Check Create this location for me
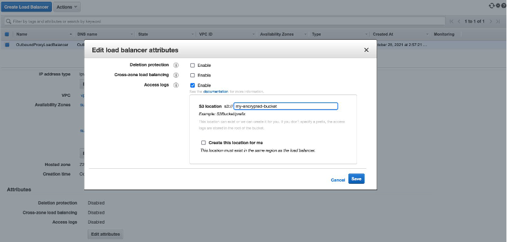 [x=204, y=142]
